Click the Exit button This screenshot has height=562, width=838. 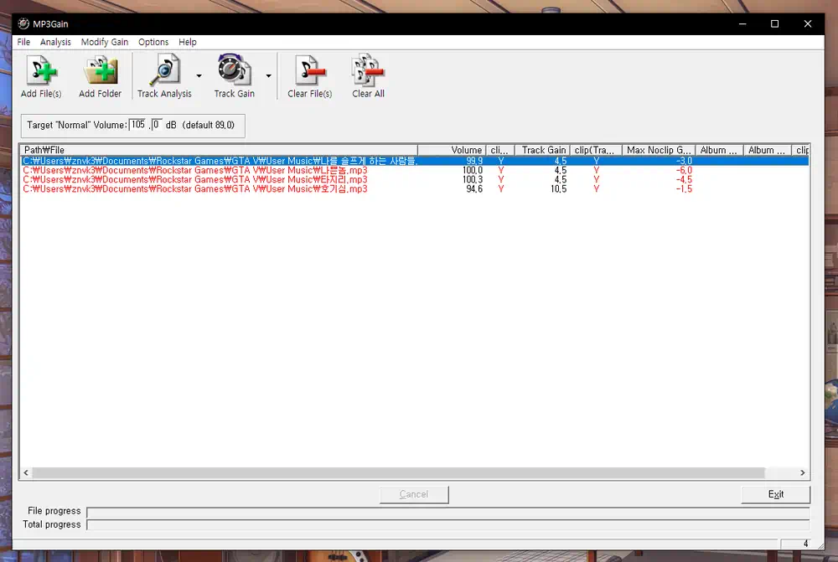coord(775,495)
